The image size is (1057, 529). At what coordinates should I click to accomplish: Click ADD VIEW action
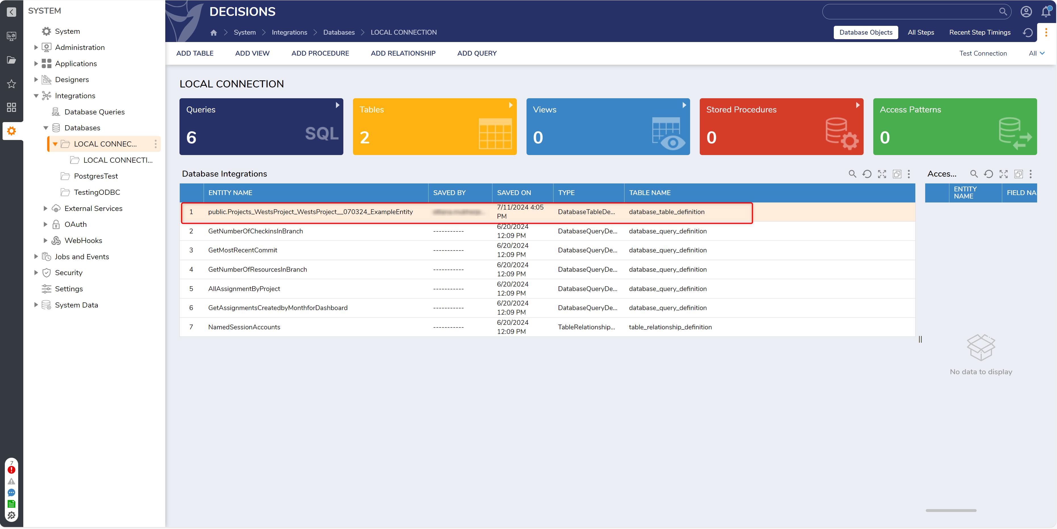click(x=252, y=53)
